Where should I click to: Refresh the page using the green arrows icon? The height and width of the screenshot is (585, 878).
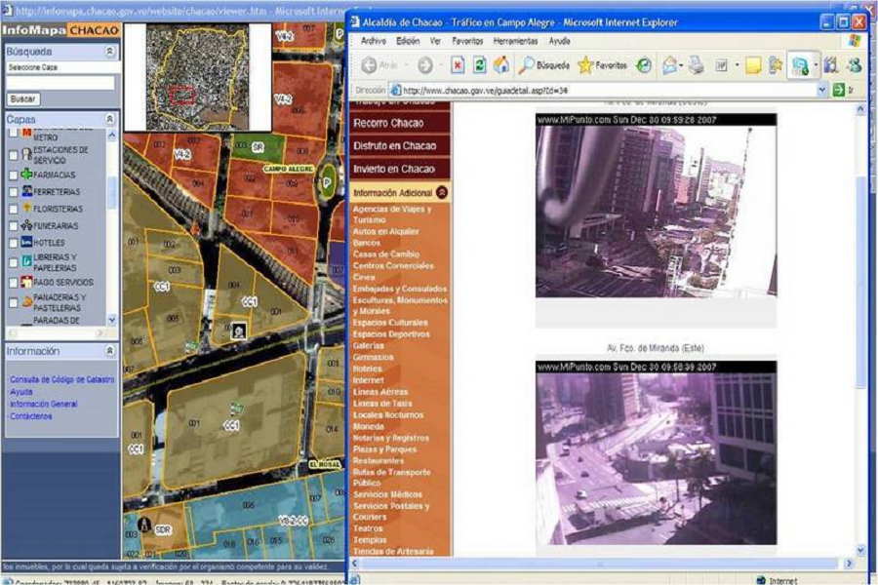479,65
